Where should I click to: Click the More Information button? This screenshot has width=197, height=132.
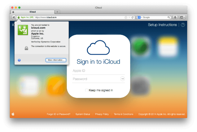point(56,60)
